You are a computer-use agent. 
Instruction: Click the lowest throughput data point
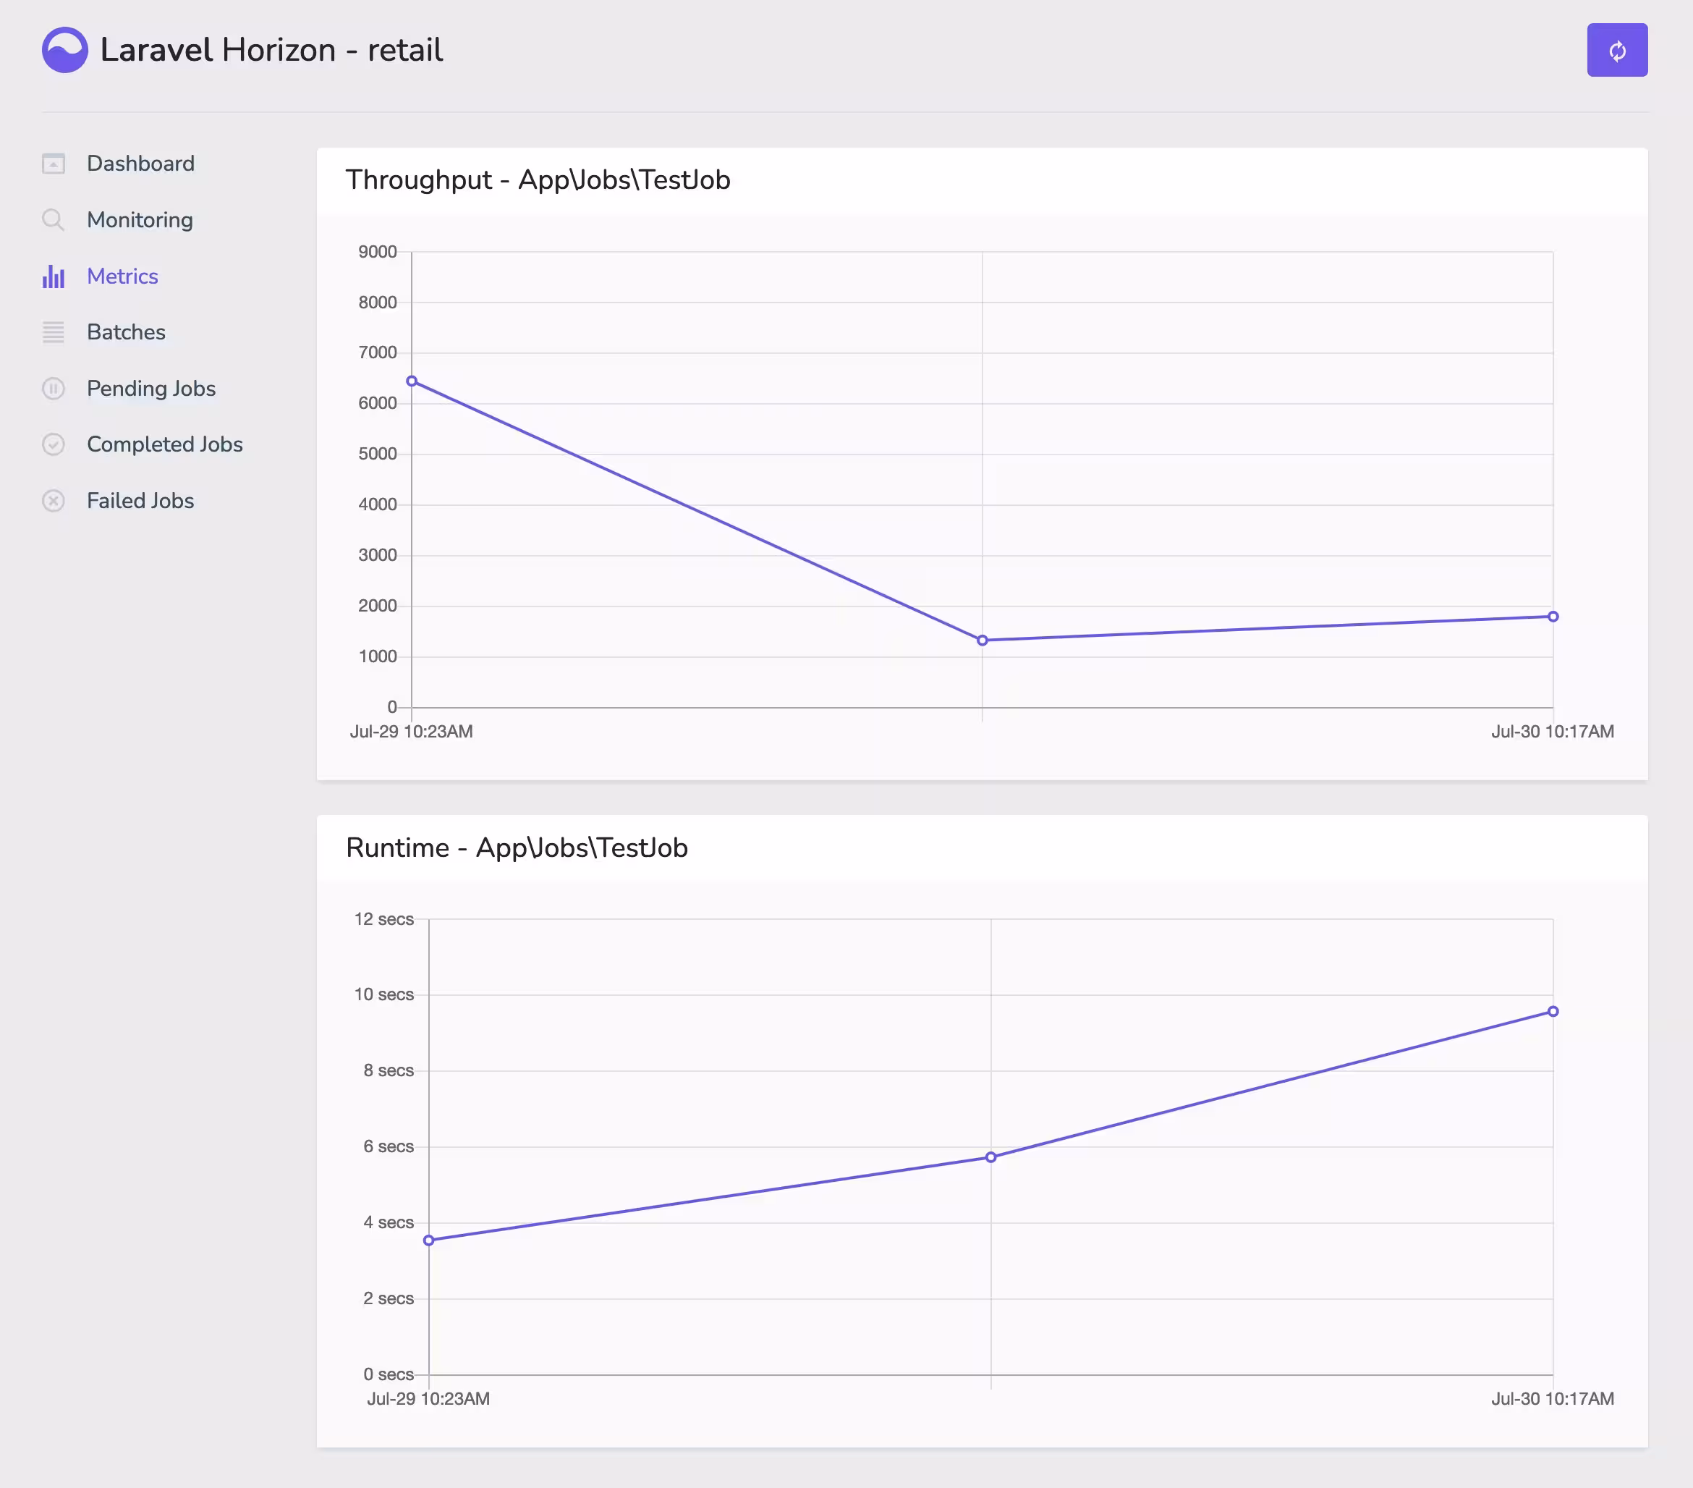[983, 641]
